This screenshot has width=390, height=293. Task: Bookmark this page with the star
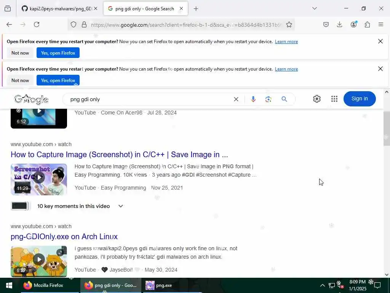tap(289, 24)
